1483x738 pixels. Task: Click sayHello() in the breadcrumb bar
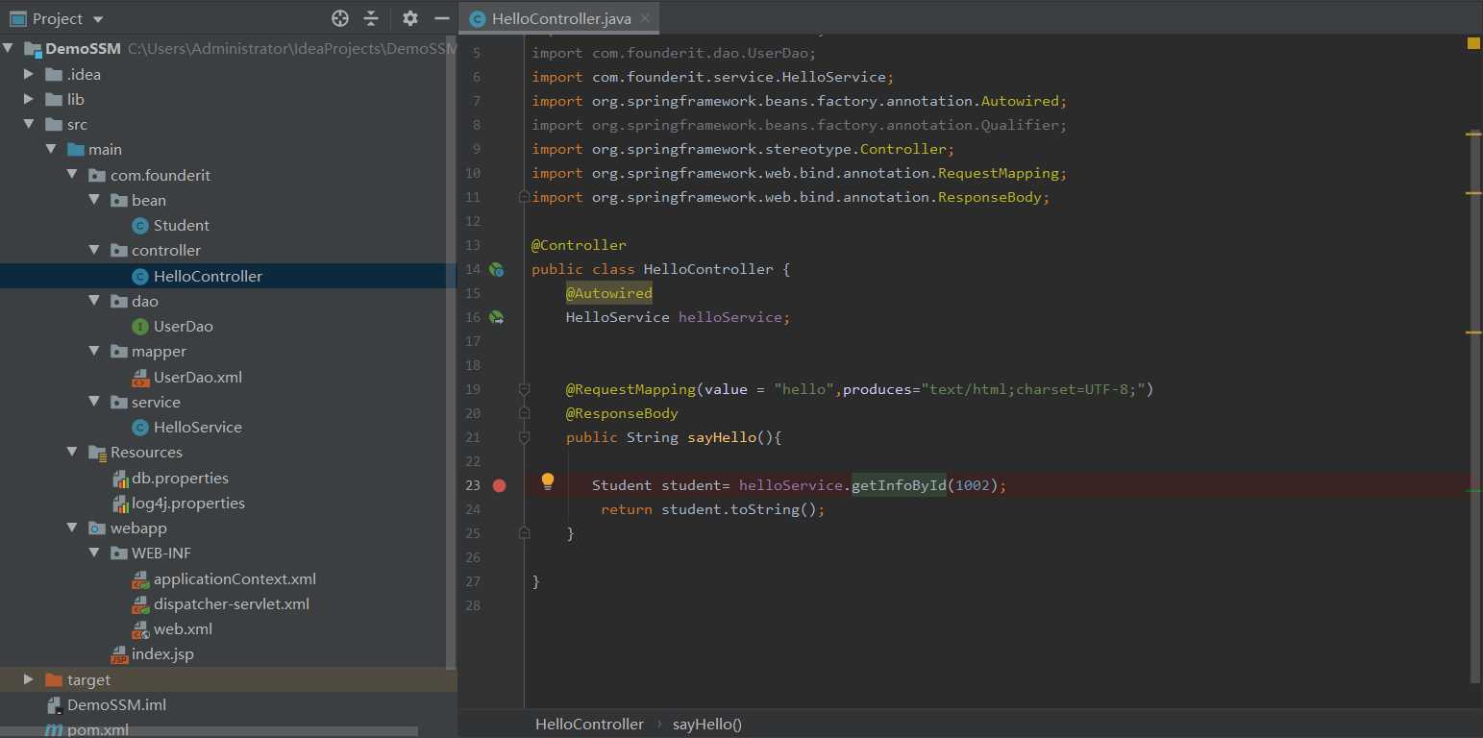(706, 724)
